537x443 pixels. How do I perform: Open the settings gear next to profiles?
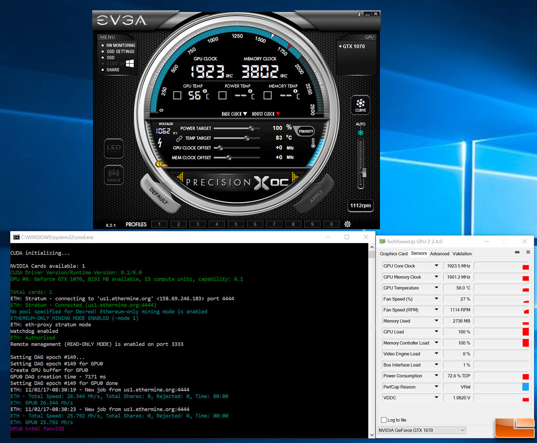point(347,224)
